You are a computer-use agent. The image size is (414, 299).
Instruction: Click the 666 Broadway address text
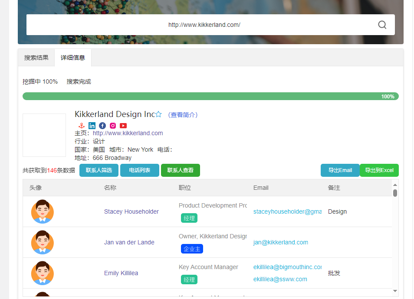[x=112, y=158]
